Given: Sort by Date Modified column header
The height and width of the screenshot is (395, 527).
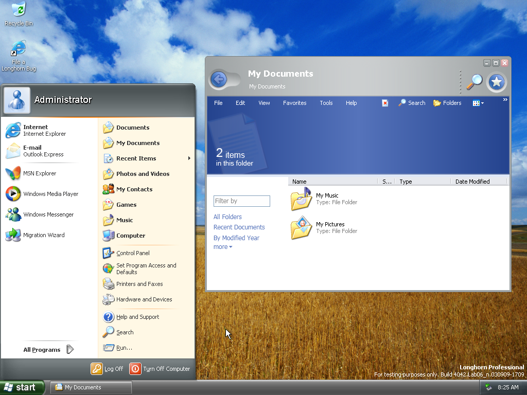Looking at the screenshot, I should pos(478,182).
